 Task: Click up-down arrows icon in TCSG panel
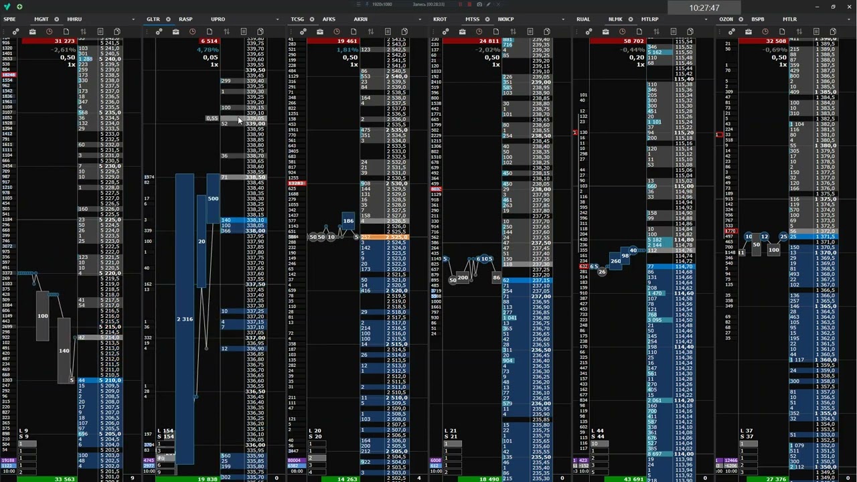370,31
